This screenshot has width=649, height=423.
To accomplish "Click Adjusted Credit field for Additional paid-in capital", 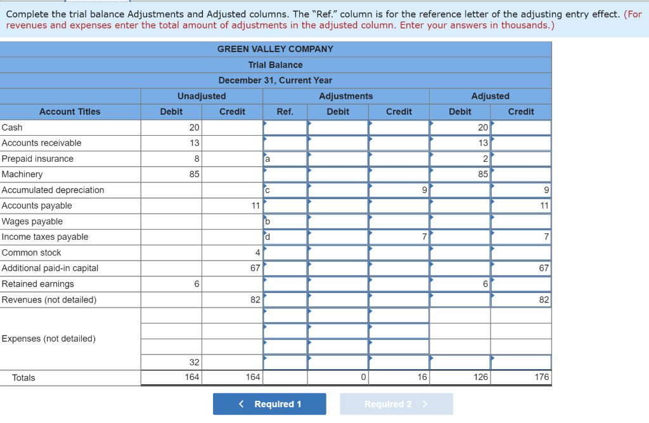I will click(x=521, y=268).
